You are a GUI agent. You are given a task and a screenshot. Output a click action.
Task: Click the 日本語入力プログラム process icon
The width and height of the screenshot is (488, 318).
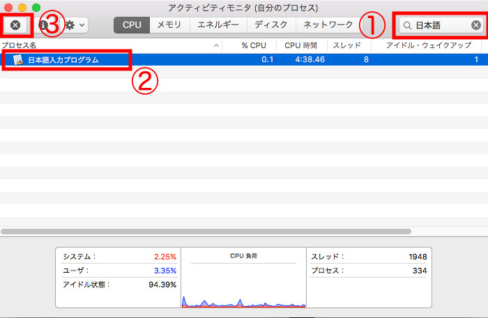19,60
